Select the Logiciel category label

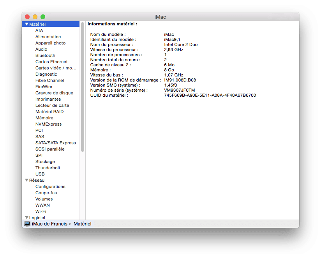click(37, 218)
